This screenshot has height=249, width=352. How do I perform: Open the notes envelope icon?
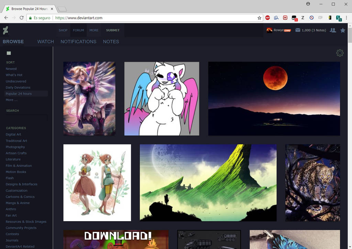(298, 30)
